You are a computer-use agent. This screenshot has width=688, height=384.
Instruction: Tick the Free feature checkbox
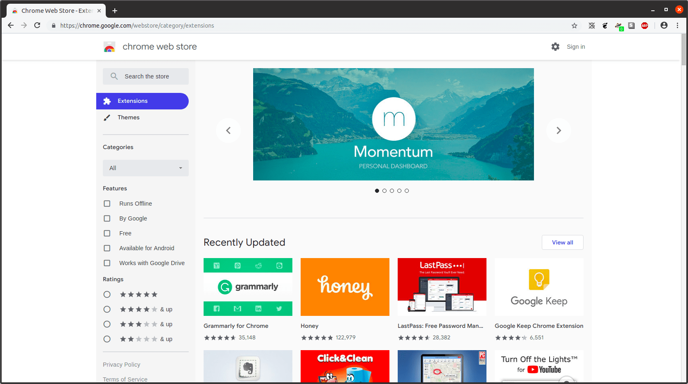pyautogui.click(x=107, y=233)
